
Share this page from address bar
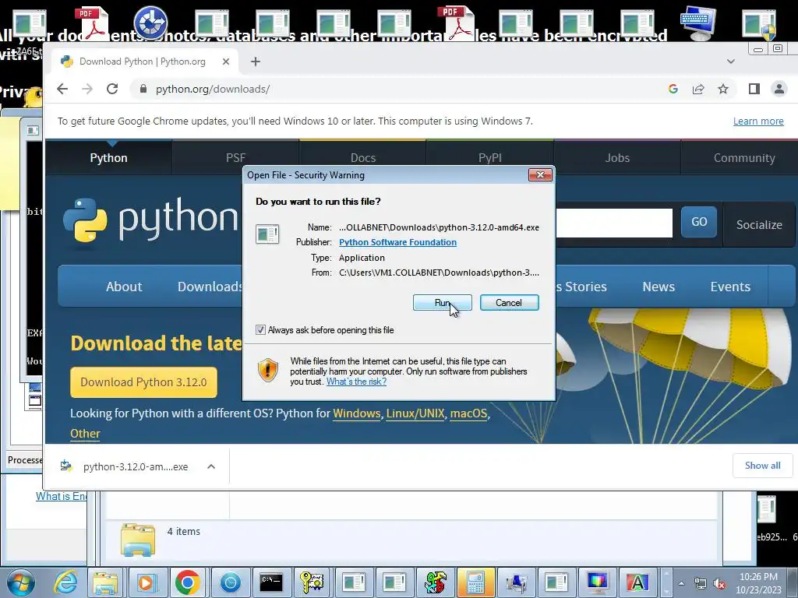coord(698,89)
